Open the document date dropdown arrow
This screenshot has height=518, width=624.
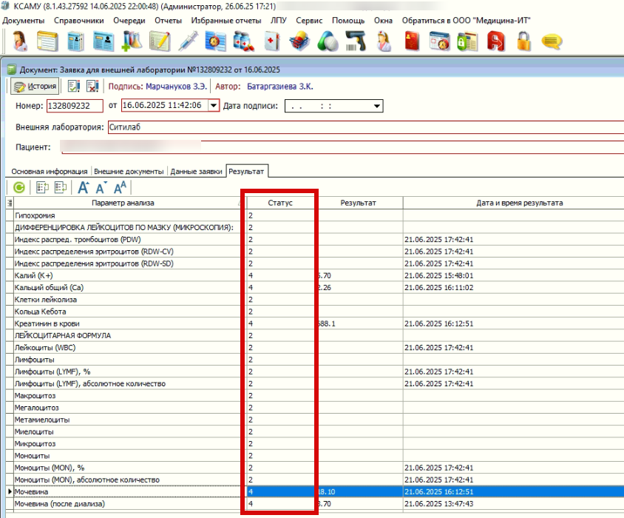pyautogui.click(x=214, y=106)
